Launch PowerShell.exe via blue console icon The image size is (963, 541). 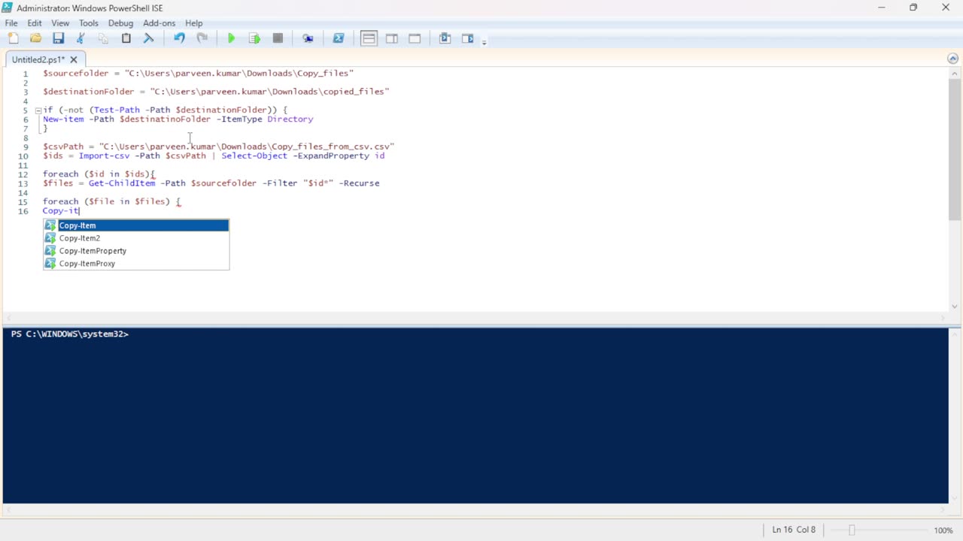pos(339,38)
